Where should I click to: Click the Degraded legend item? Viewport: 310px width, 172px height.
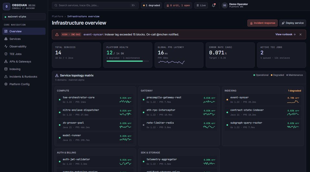click(x=277, y=75)
